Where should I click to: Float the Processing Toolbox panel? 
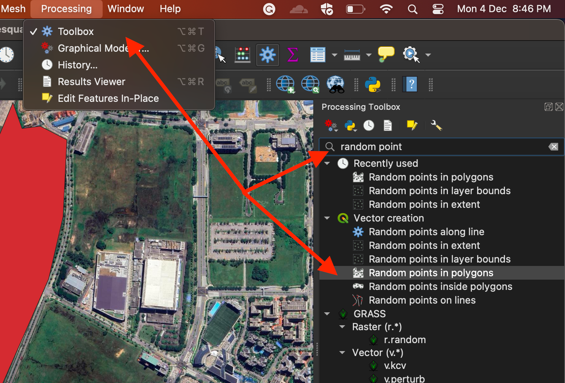click(x=548, y=107)
